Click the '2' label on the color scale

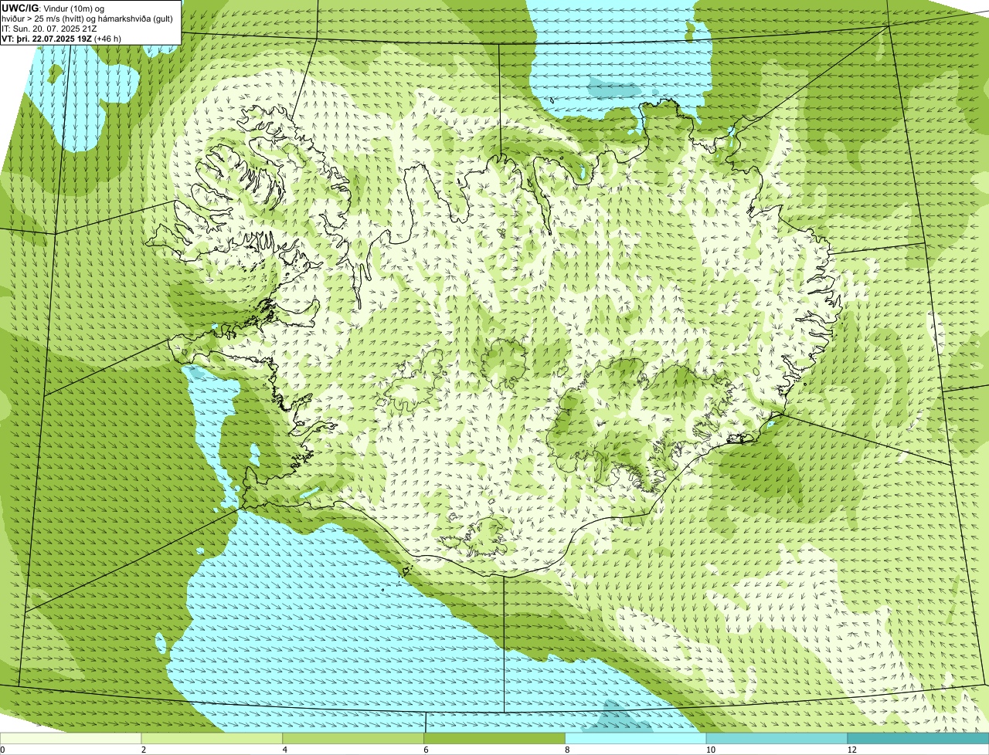143,750
